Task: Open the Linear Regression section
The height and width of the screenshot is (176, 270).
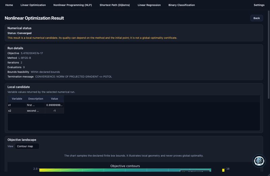Action: [149, 5]
